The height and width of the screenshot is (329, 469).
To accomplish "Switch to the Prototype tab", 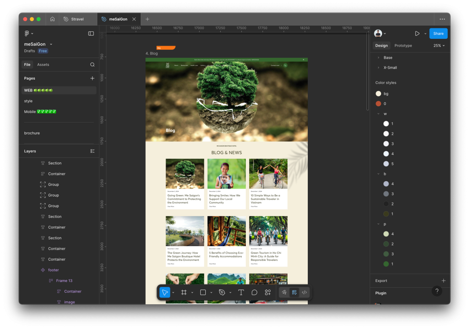I will [x=403, y=46].
